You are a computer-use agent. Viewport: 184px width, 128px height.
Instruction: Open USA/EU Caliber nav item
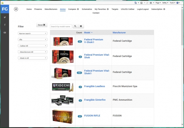point(128,9)
